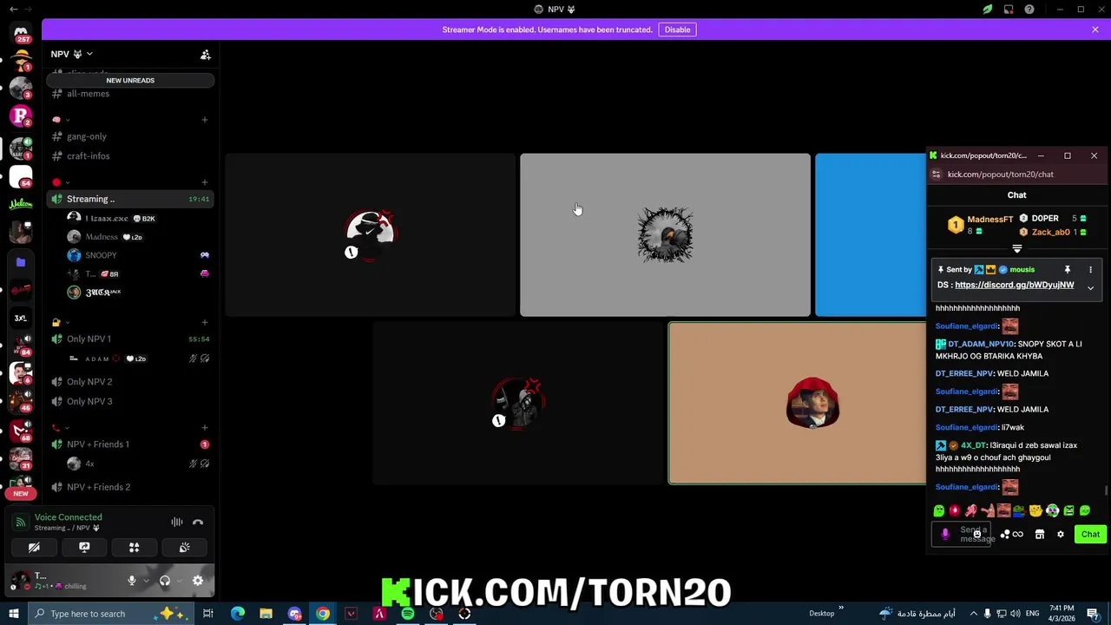Select user 4x under NPV + Friends 1
1111x625 pixels.
139,464
